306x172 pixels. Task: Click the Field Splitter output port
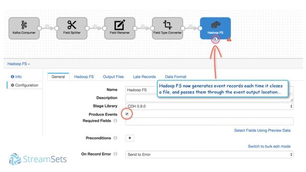(87, 28)
